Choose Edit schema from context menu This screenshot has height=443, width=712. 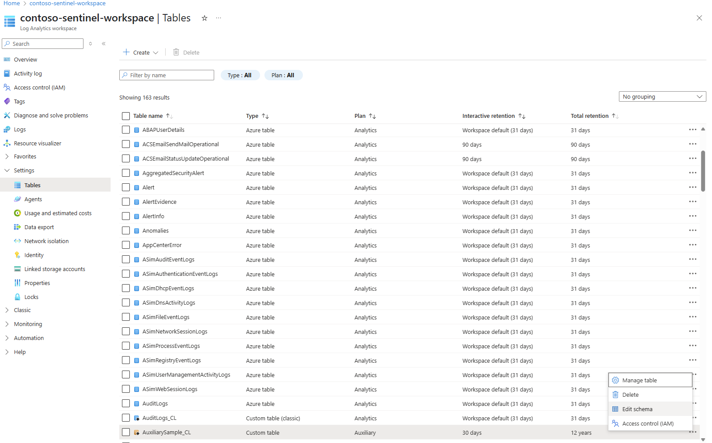[x=650, y=409]
